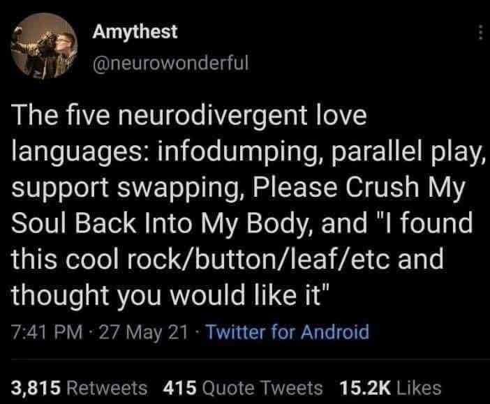The height and width of the screenshot is (404, 490).
Task: Click the bold 415 quote count number
Action: [x=179, y=388]
